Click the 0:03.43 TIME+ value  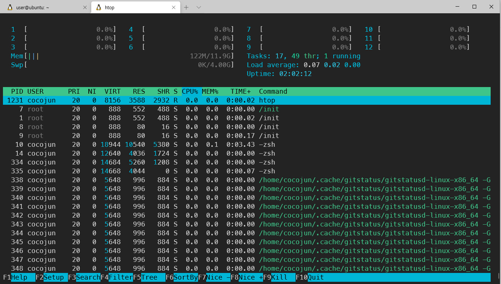pos(241,145)
